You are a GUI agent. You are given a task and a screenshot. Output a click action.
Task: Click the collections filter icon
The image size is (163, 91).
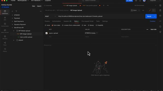click(x=16, y=11)
